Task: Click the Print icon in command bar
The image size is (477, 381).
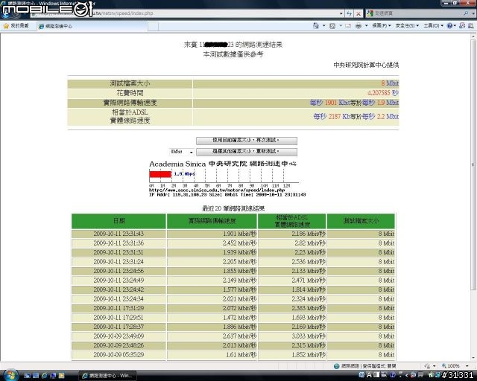Action: pos(358,26)
